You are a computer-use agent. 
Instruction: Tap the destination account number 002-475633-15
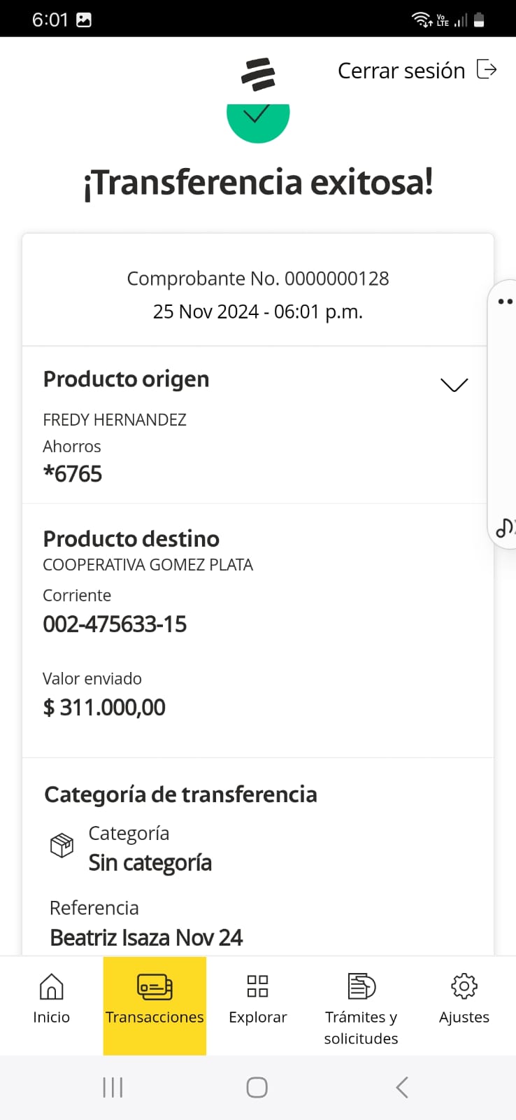point(115,624)
